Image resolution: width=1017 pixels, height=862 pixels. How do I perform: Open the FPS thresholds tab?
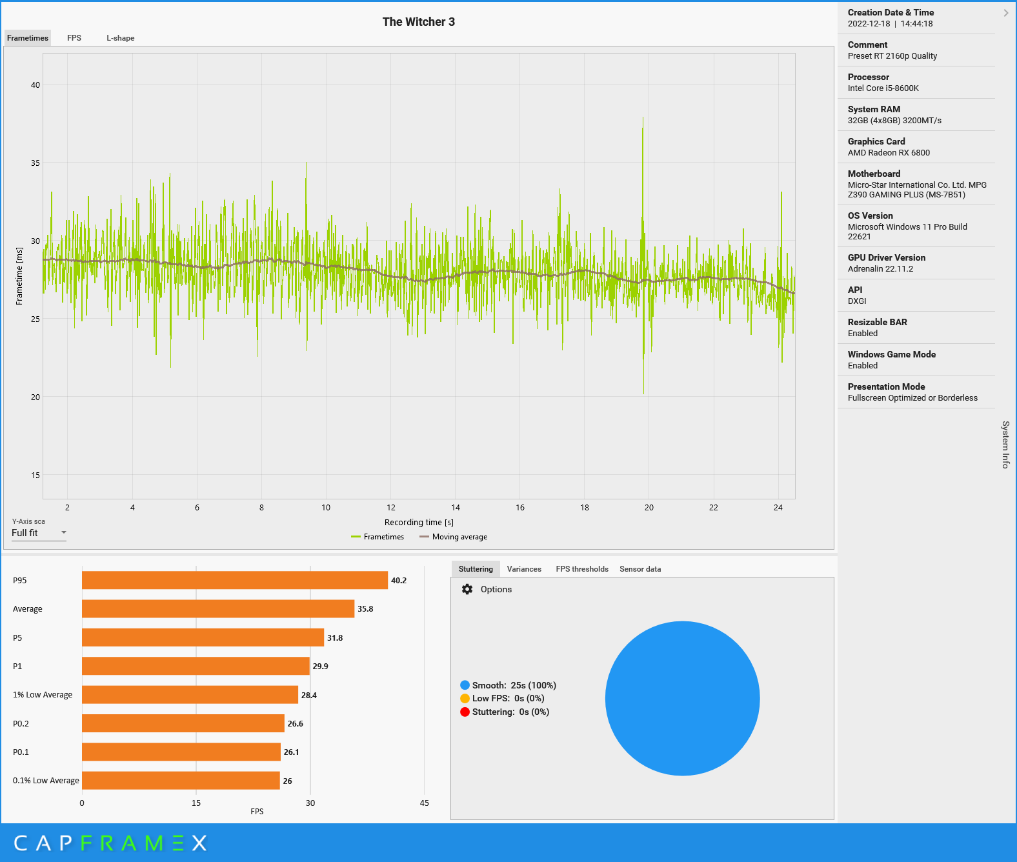click(582, 569)
